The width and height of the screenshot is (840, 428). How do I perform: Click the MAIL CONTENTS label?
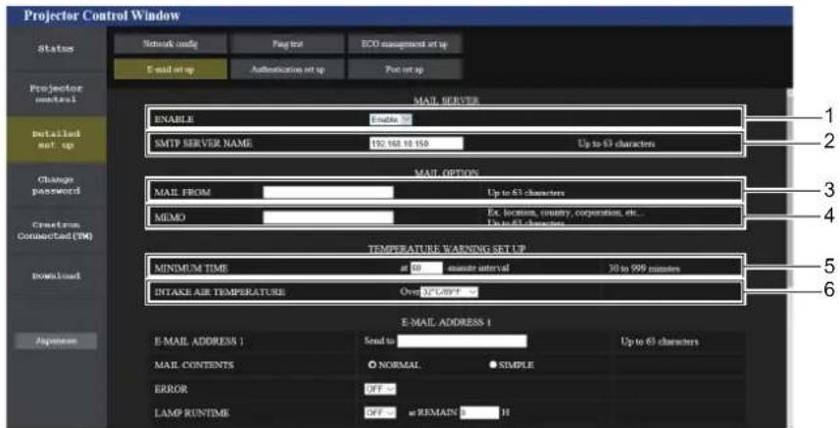coord(194,365)
